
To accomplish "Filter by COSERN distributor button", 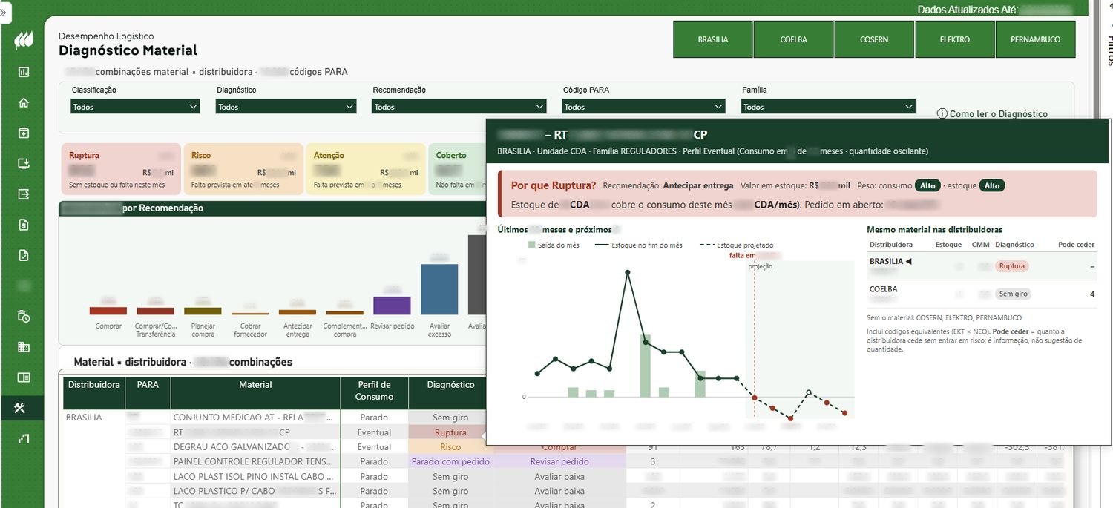I will point(874,39).
